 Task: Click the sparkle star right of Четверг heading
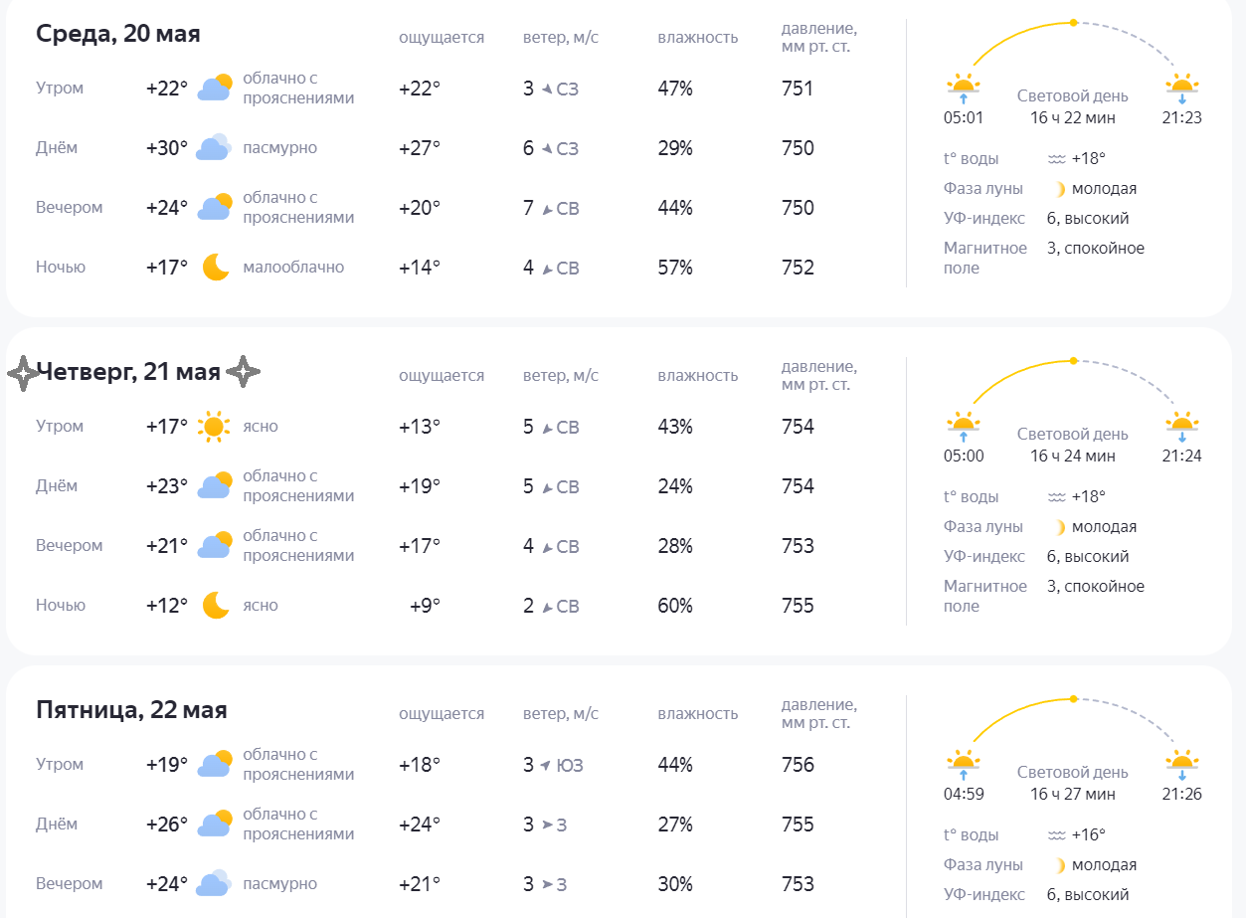pyautogui.click(x=244, y=373)
